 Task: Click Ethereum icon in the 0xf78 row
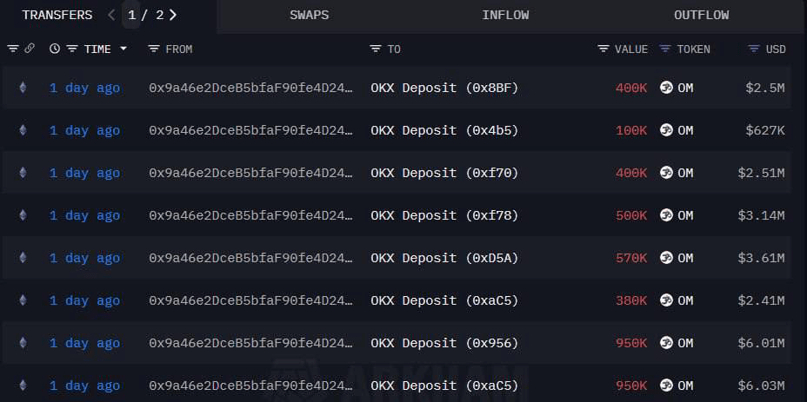[23, 215]
